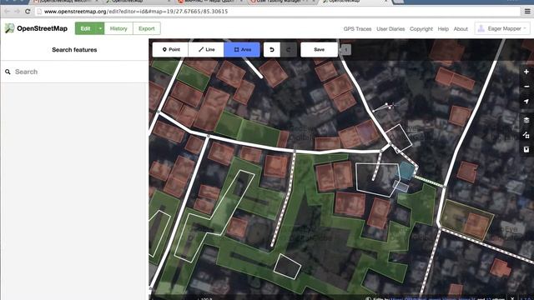Reload the browser page
The width and height of the screenshot is (534, 300).
coord(28,11)
